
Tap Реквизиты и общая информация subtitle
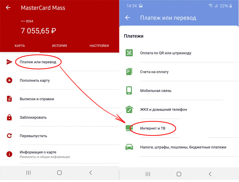click(x=45, y=157)
